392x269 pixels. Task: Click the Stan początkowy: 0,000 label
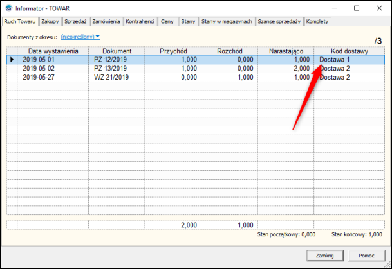click(286, 234)
